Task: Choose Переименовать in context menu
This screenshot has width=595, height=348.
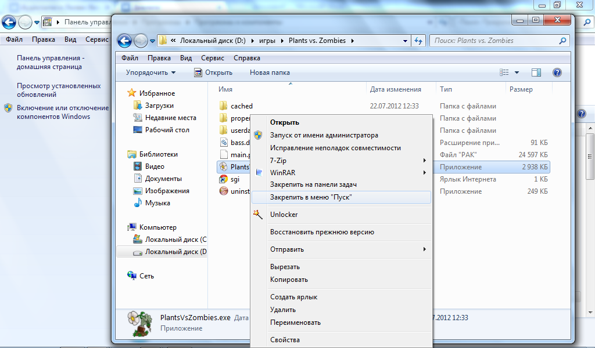Action: pyautogui.click(x=295, y=322)
